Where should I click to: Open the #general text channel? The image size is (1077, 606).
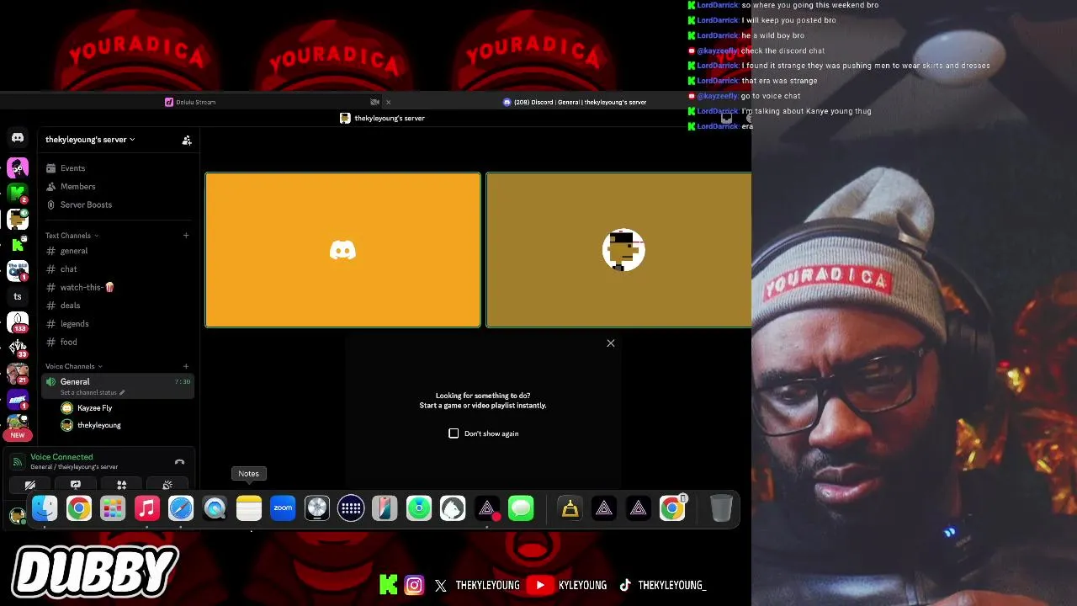[x=74, y=251]
